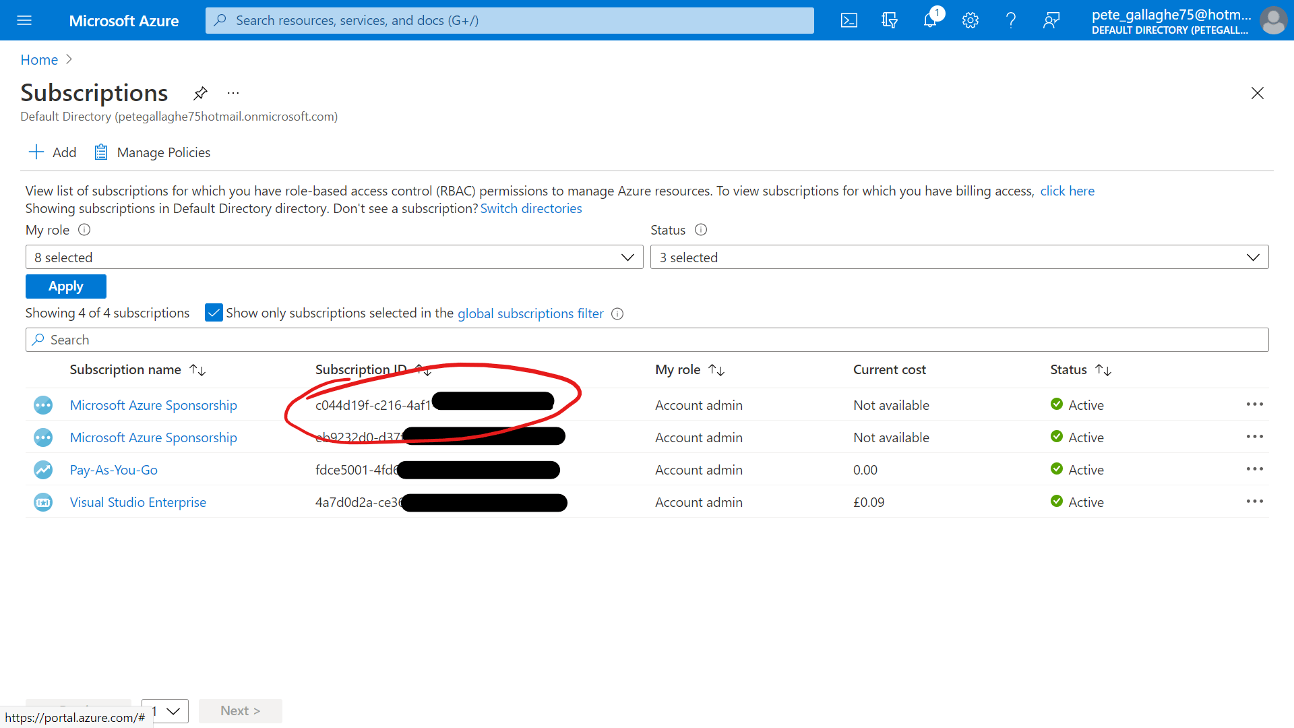Screen dimensions: 1294x728
Task: Open more options for Visual Studio Enterprise row
Action: [x=1255, y=502]
